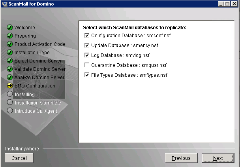The image size is (240, 167).
Task: Click the Preparing step checkmark icon
Action: pyautogui.click(x=10, y=36)
